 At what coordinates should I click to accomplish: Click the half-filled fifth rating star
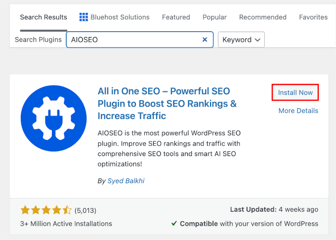67,210
